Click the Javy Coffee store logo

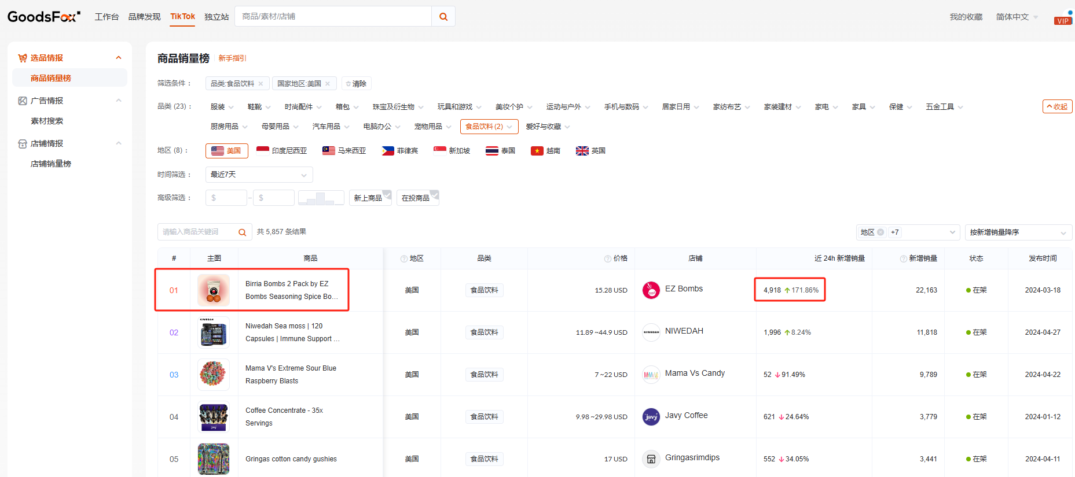651,417
